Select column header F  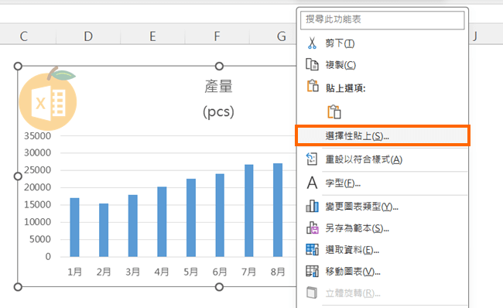coord(217,36)
